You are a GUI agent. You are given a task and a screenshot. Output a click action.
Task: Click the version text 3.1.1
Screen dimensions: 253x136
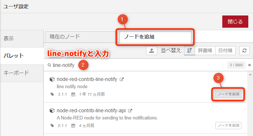pyautogui.click(x=62, y=94)
